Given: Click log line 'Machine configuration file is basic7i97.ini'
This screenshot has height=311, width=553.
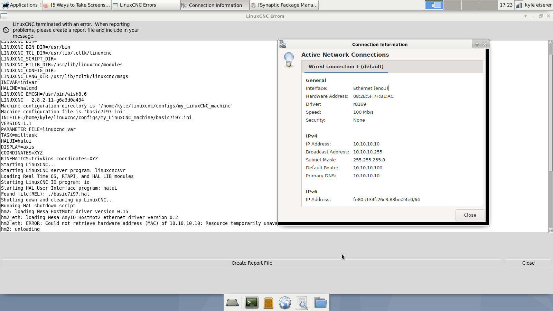Looking at the screenshot, I should [x=63, y=112].
